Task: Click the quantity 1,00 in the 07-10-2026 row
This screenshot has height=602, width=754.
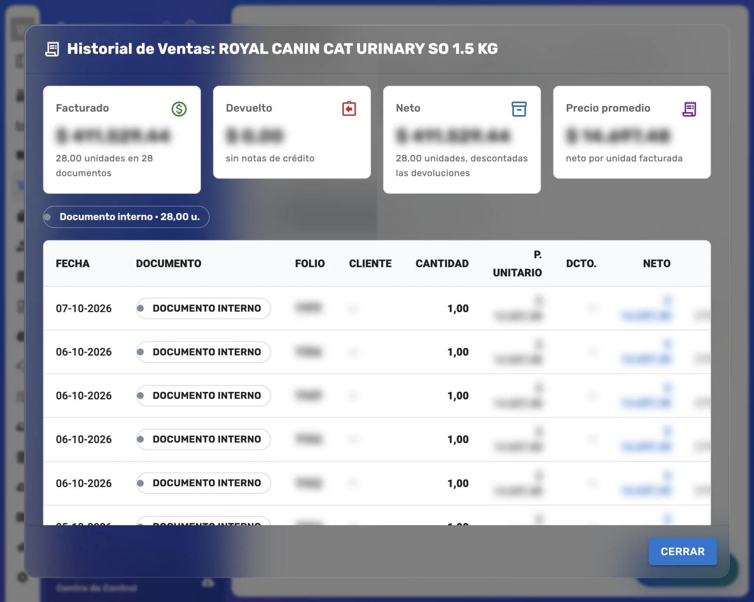Action: 458,309
